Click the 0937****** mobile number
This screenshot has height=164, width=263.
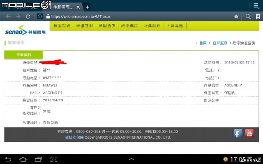[52, 78]
